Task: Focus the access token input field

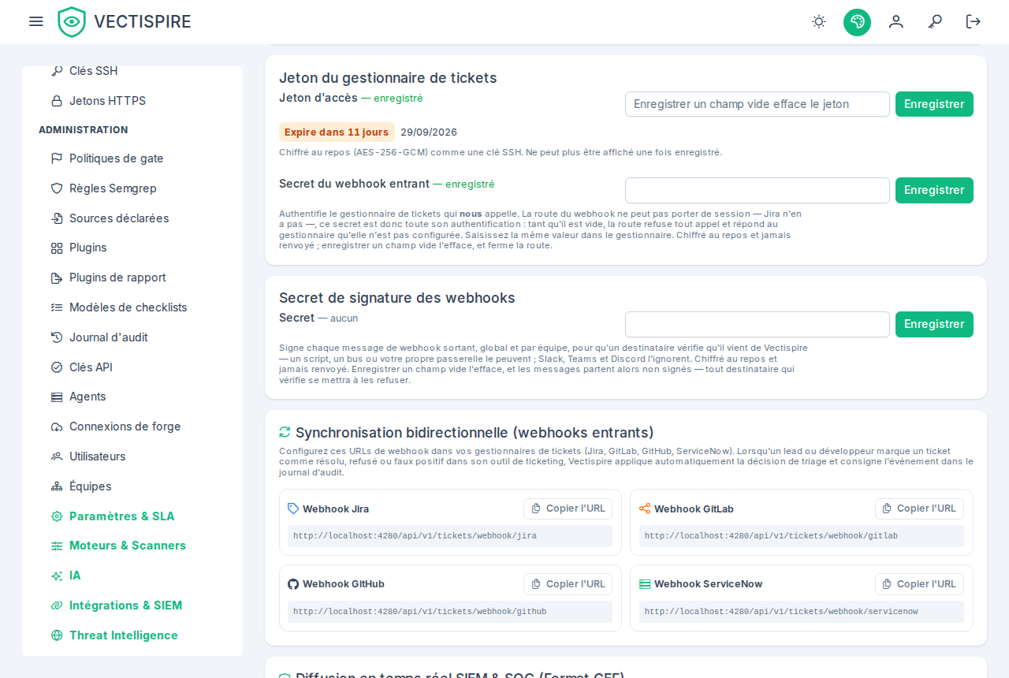Action: 758,104
